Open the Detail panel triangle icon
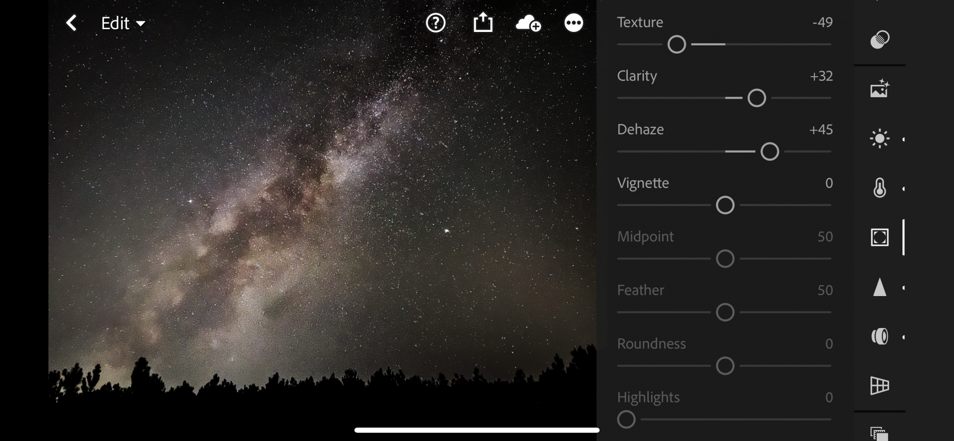The height and width of the screenshot is (441, 954). (x=880, y=287)
